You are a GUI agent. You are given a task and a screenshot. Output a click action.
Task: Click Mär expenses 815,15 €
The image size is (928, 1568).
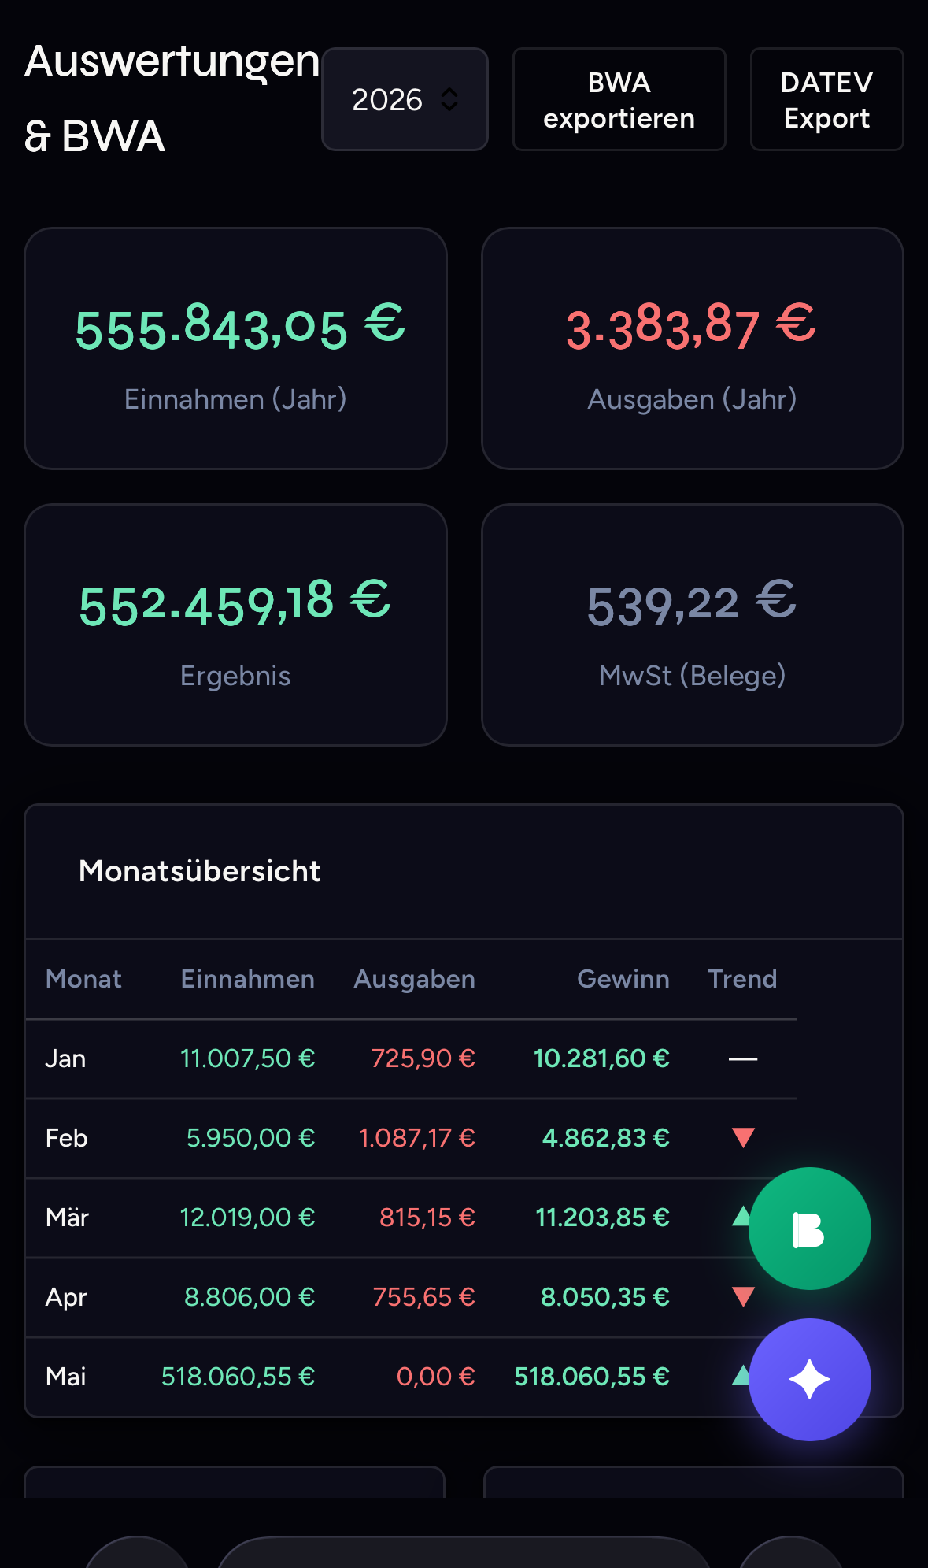(x=427, y=1218)
